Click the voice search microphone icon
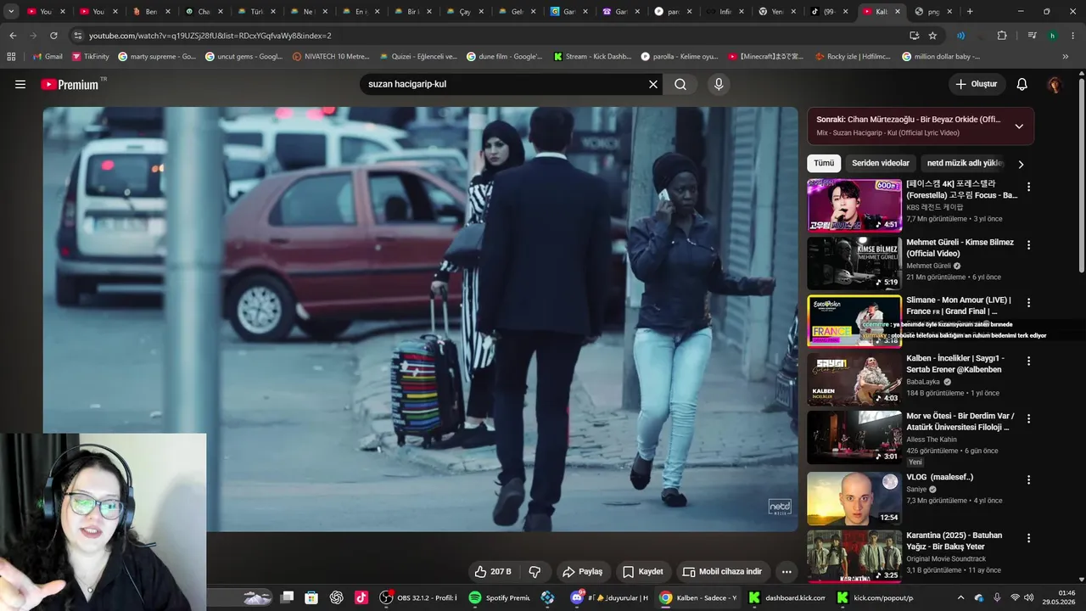This screenshot has width=1086, height=611. tap(719, 84)
